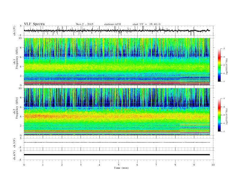Screen dimensions: 240x185
Task: Click the '-7' label on ch.1 color bar
Action: tap(224, 82)
